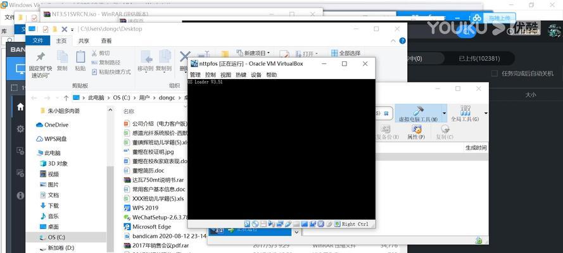Click the black VM display showing OS Loader
The width and height of the screenshot is (563, 253).
[x=281, y=149]
